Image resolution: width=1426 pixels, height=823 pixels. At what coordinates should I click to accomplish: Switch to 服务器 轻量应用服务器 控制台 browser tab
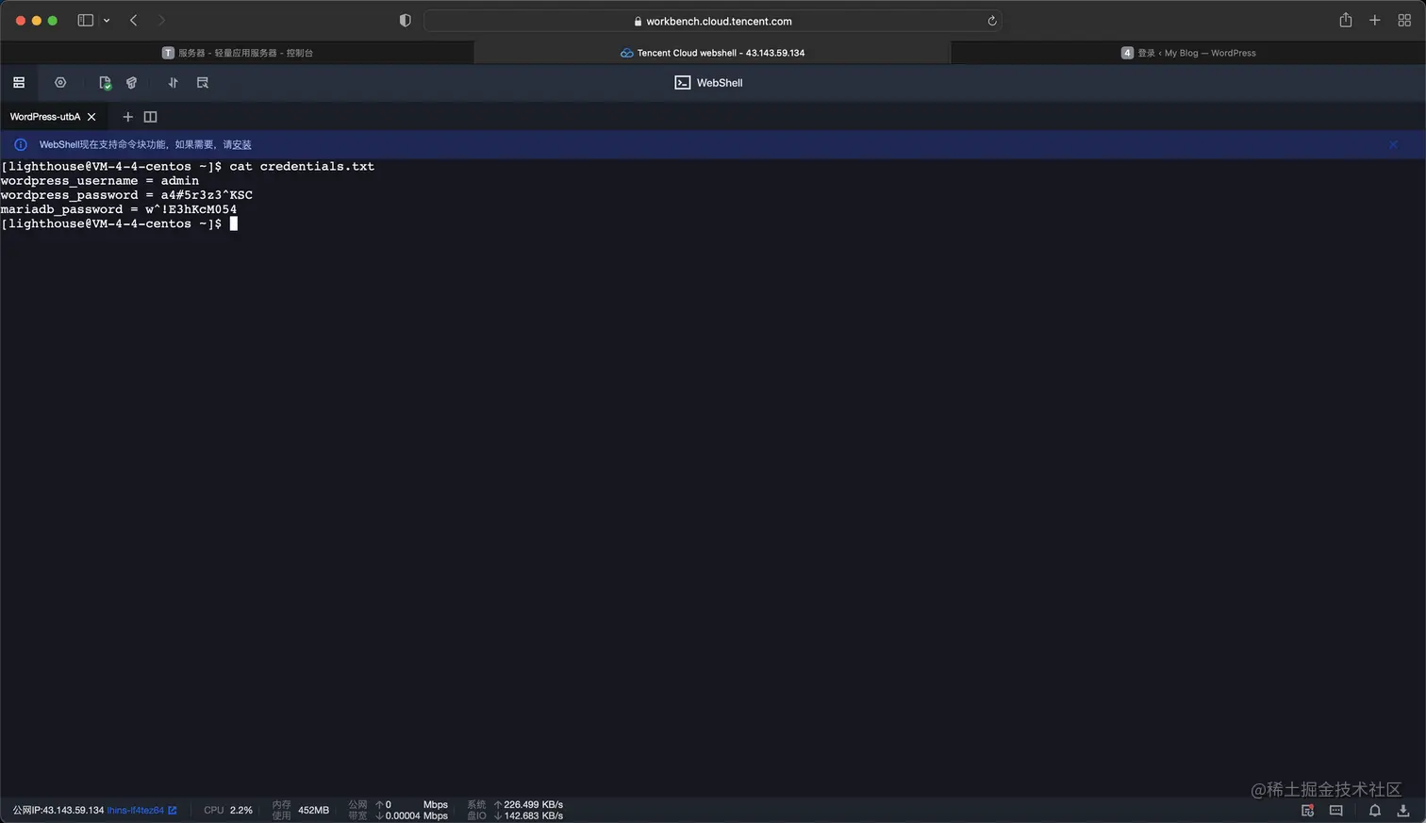[238, 53]
